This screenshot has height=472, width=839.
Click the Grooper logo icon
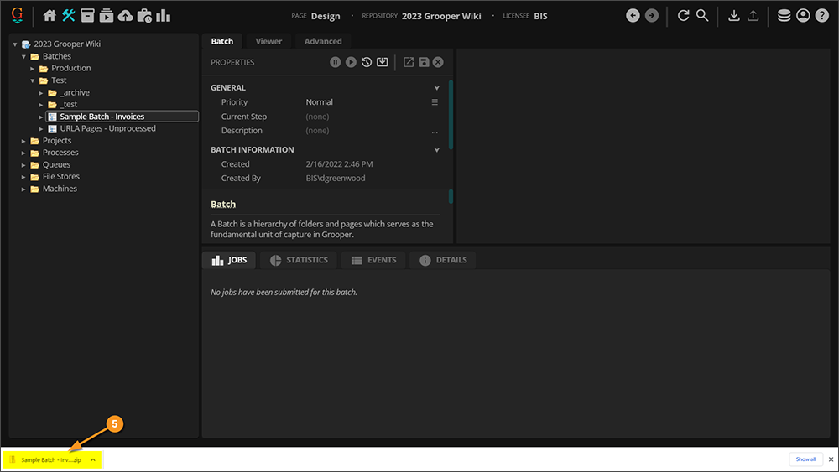pos(17,15)
